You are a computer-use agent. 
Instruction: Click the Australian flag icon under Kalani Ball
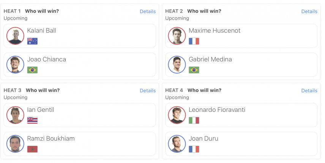[x=32, y=41]
